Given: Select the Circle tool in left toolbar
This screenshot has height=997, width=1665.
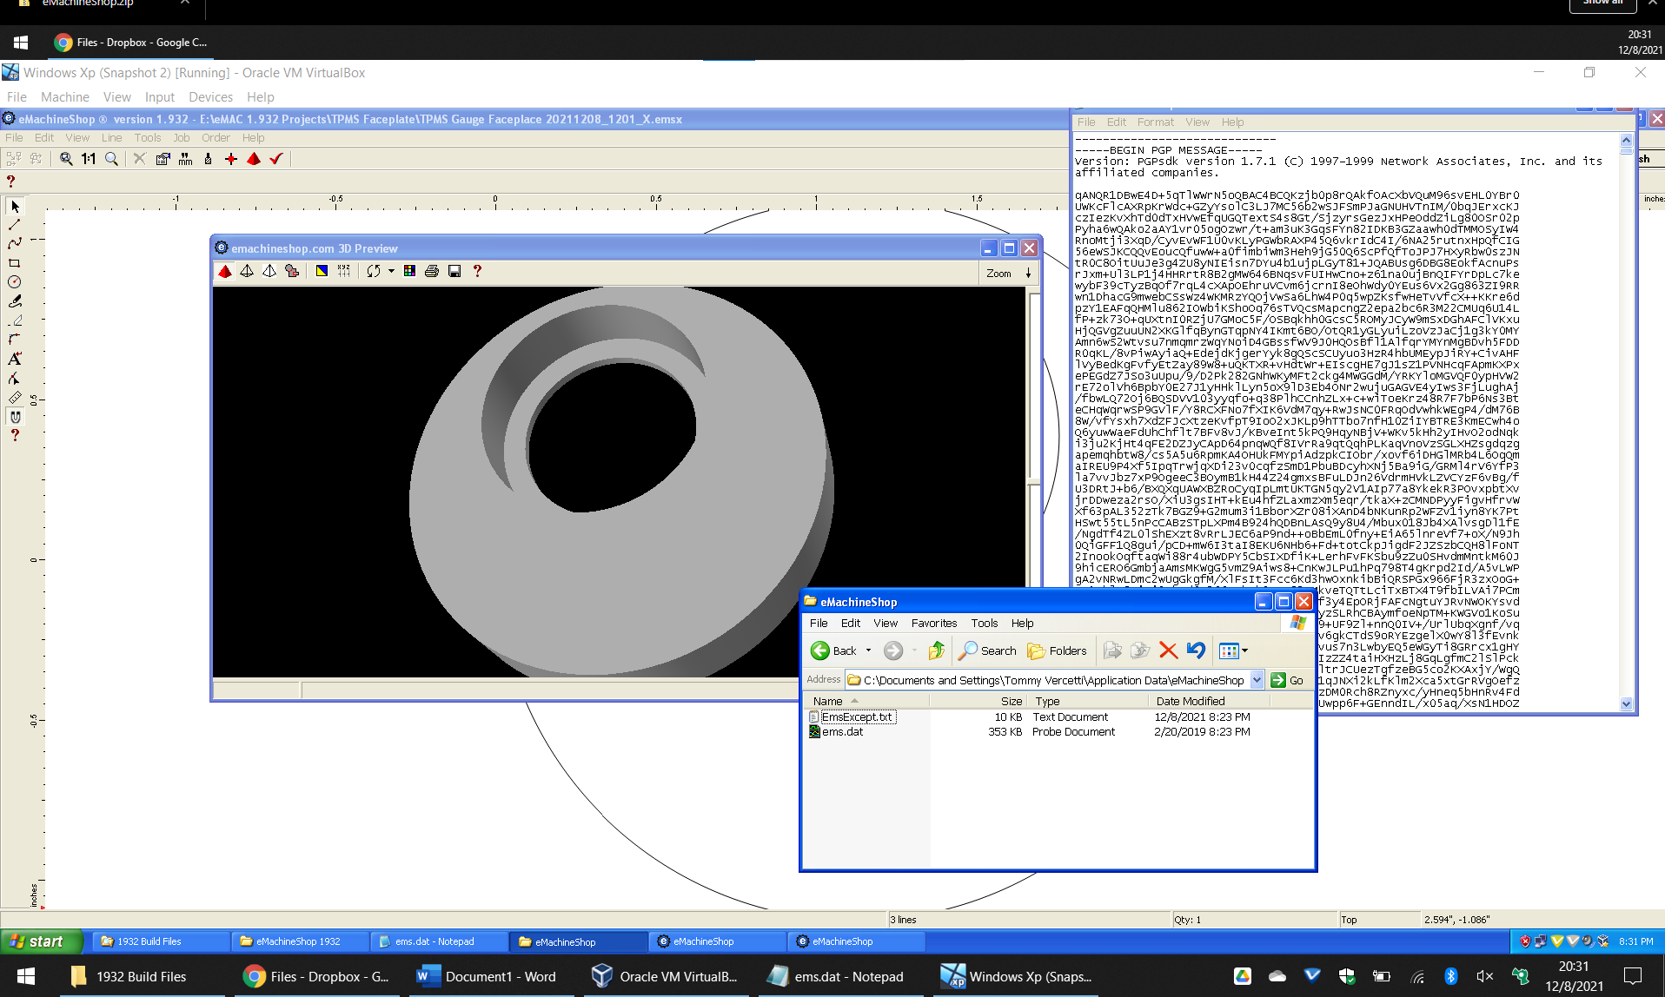Looking at the screenshot, I should pyautogui.click(x=15, y=282).
